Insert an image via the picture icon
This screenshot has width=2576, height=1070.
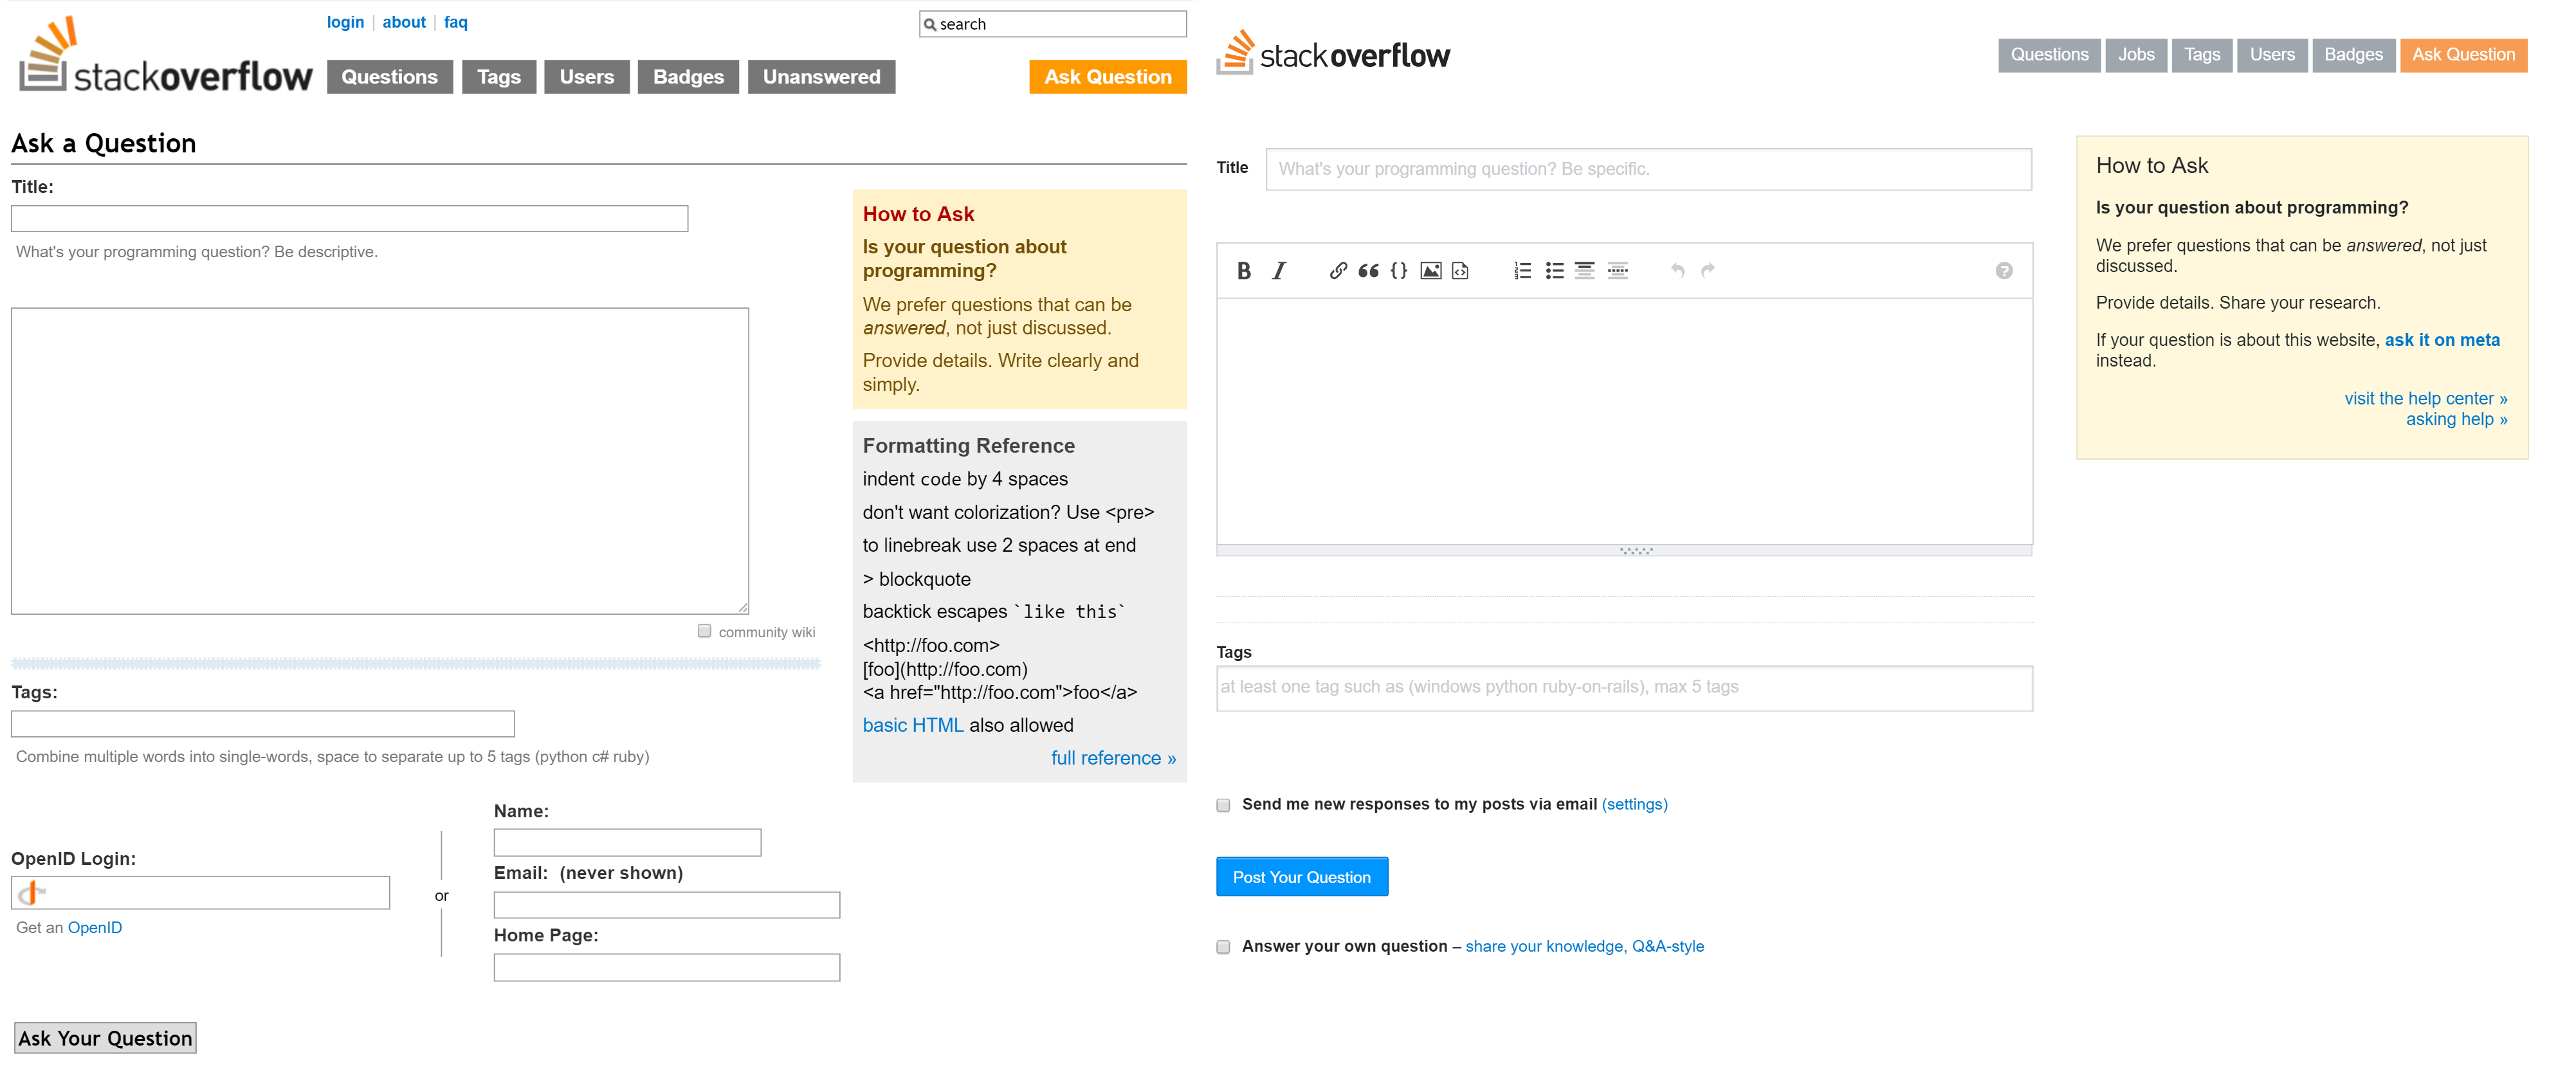pyautogui.click(x=1434, y=270)
